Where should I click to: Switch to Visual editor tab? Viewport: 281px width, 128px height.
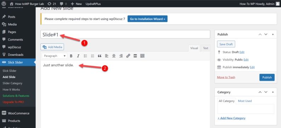pyautogui.click(x=194, y=48)
